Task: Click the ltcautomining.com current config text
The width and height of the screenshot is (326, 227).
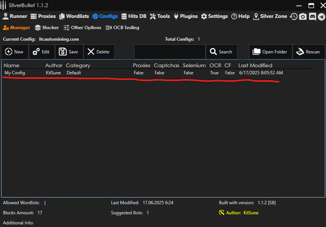Action: pyautogui.click(x=59, y=39)
